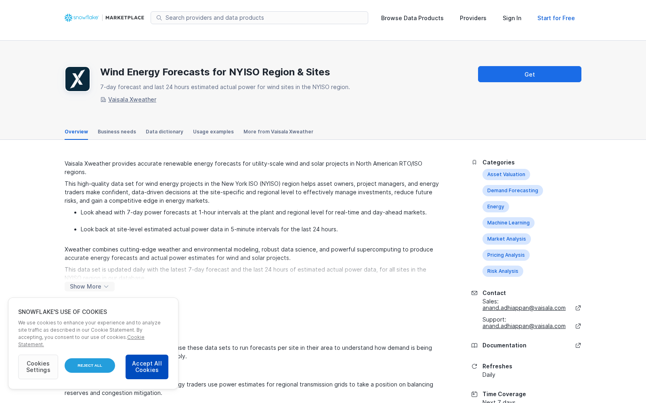Viewport: 646px width, 403px height.
Task: Click the Snowflake Marketplace logo
Action: pos(104,18)
